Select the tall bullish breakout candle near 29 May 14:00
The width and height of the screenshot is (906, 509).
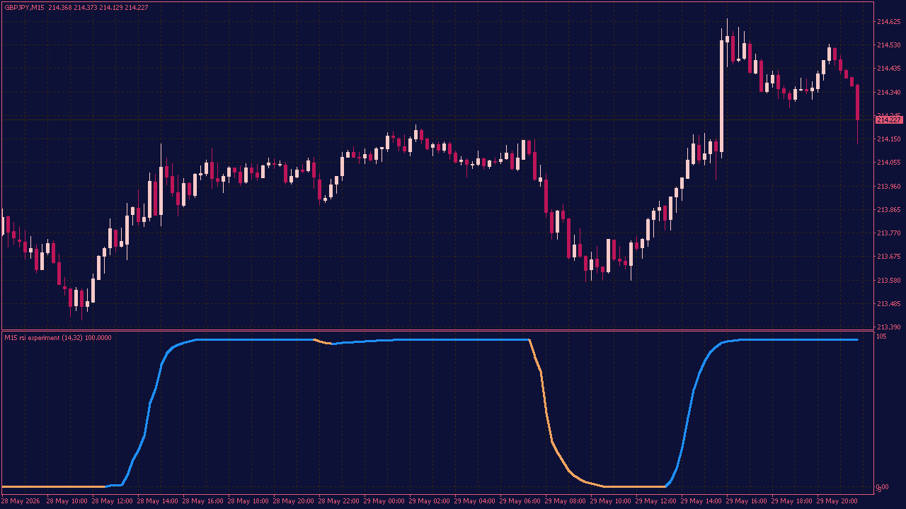click(722, 95)
